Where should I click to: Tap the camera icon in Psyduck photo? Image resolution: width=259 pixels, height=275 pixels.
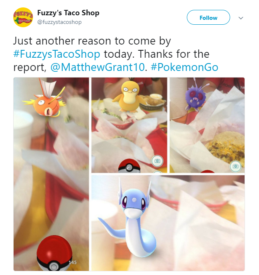coord(158,161)
